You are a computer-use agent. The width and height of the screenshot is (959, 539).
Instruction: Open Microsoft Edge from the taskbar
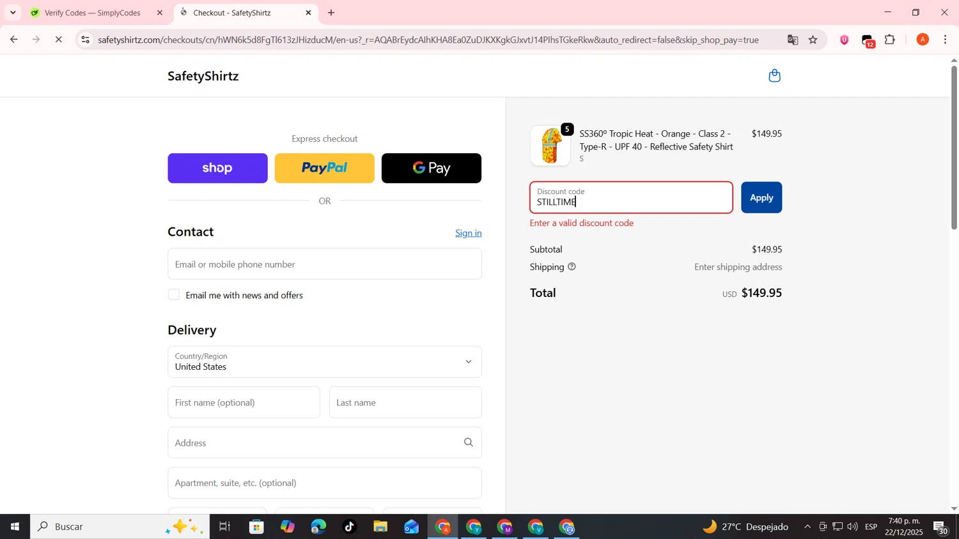pyautogui.click(x=318, y=527)
